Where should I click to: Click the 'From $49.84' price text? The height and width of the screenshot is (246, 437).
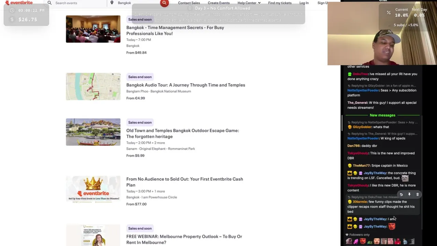136,53
